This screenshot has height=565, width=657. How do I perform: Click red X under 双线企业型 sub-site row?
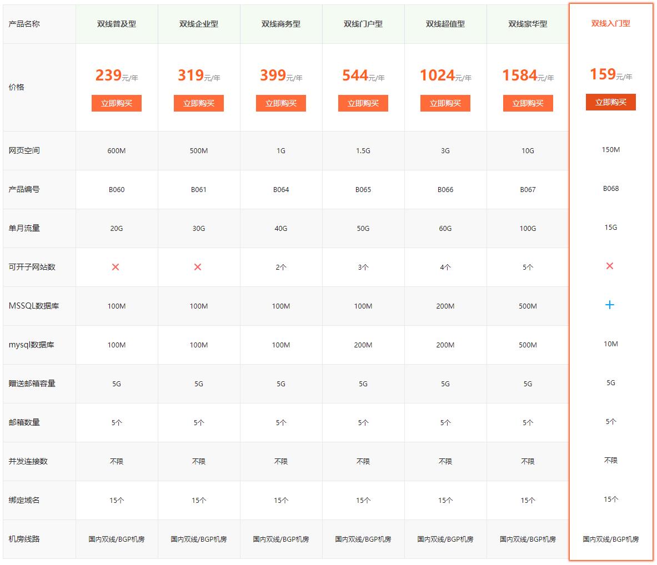[198, 267]
